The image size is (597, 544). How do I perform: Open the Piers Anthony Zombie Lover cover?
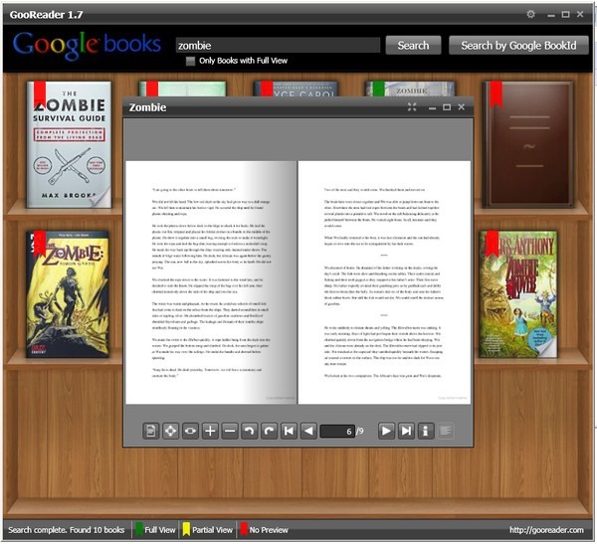(518, 294)
